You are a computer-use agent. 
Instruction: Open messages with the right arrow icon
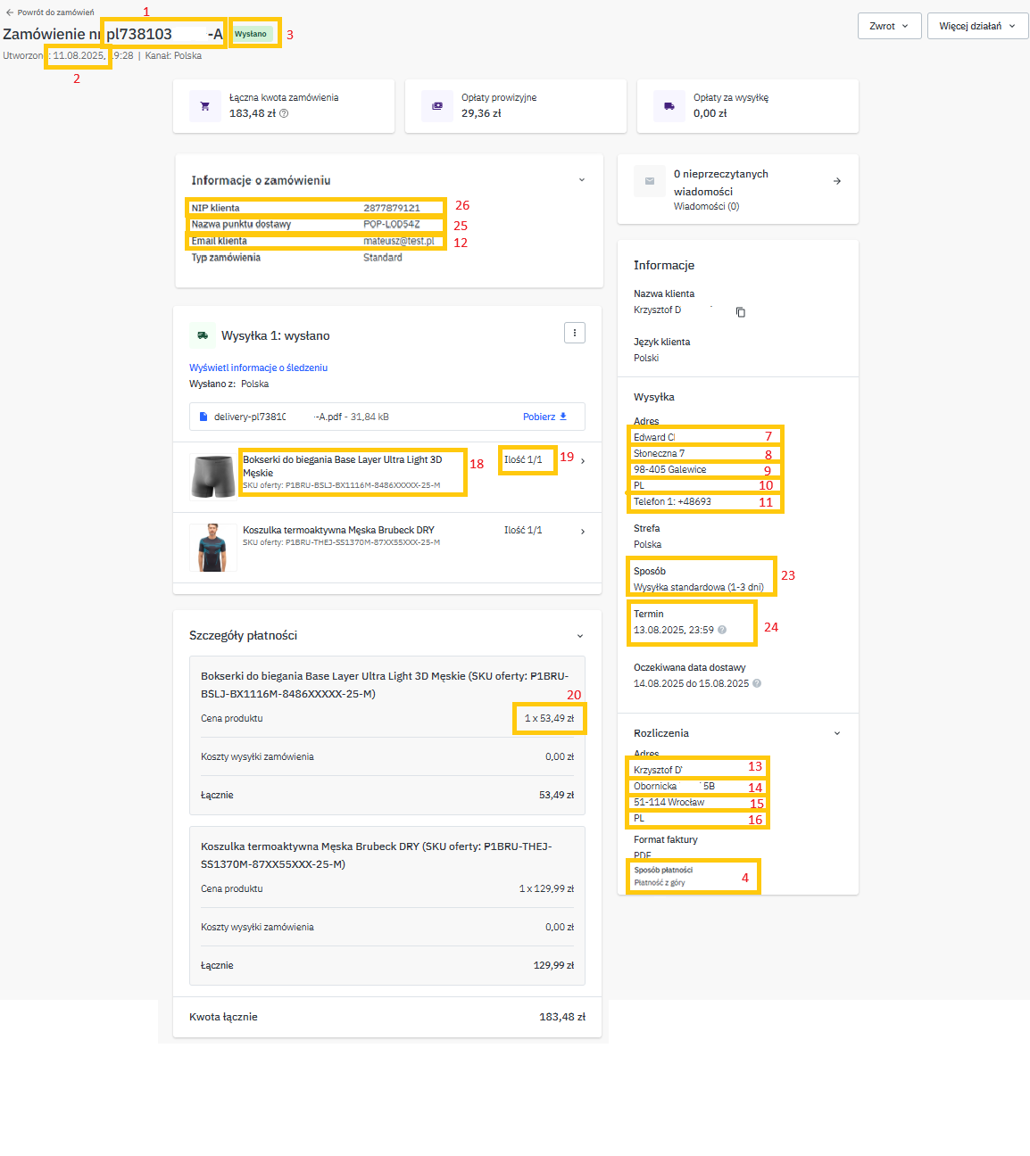pyautogui.click(x=836, y=181)
